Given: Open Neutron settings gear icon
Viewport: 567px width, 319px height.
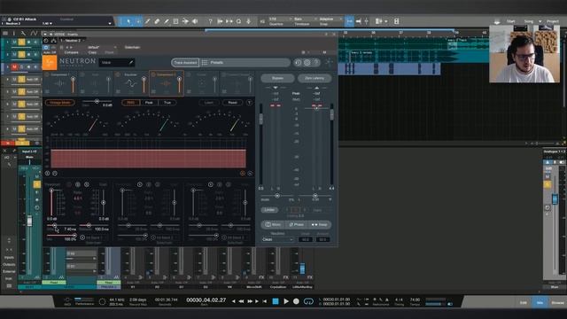Looking at the screenshot, I should point(307,63).
